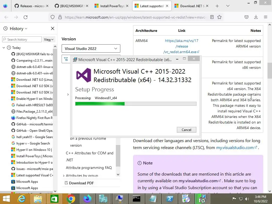Image resolution: width=272 pixels, height=204 pixels.
Task: Click the filter icon below the Version dropdown
Action: coord(66,59)
